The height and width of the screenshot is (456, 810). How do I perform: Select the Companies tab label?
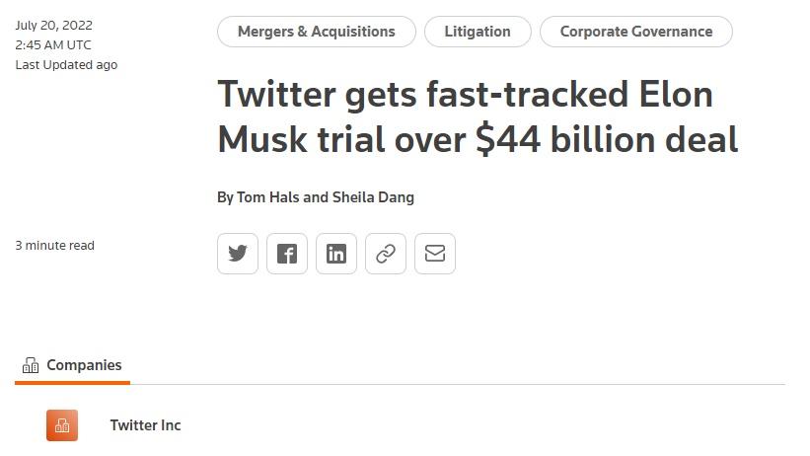pos(84,365)
